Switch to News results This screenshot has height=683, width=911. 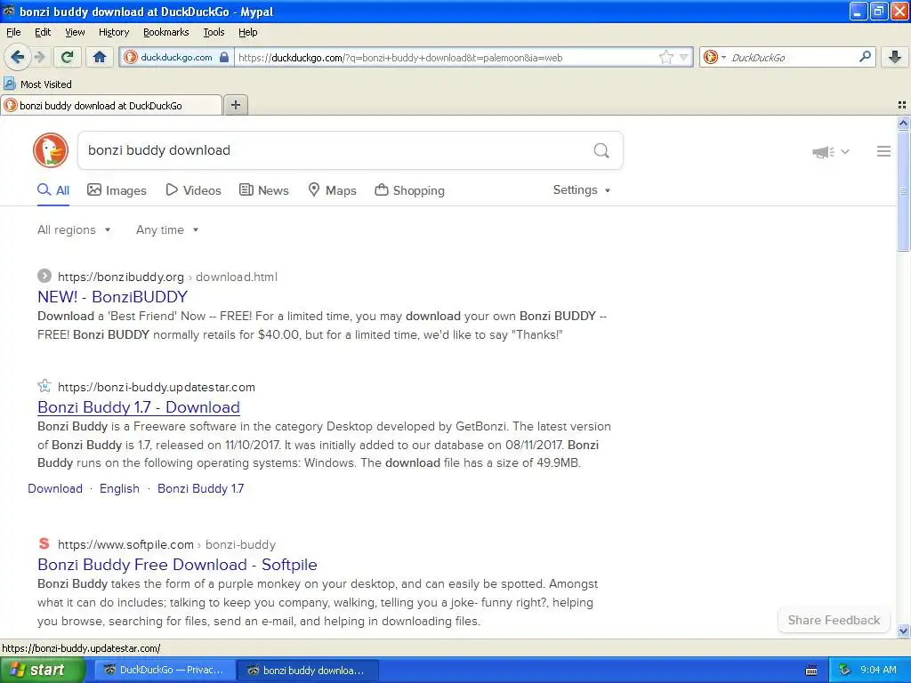pos(263,190)
